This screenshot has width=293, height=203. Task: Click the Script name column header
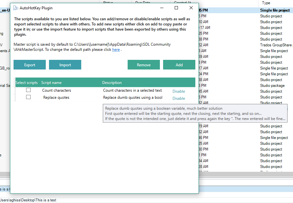(51, 83)
